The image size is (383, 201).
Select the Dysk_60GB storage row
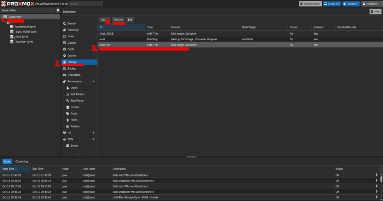(240, 34)
